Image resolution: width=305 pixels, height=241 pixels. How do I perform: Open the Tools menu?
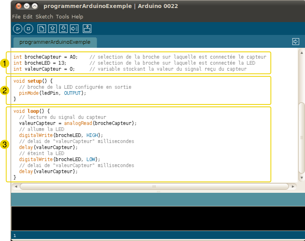(63, 17)
